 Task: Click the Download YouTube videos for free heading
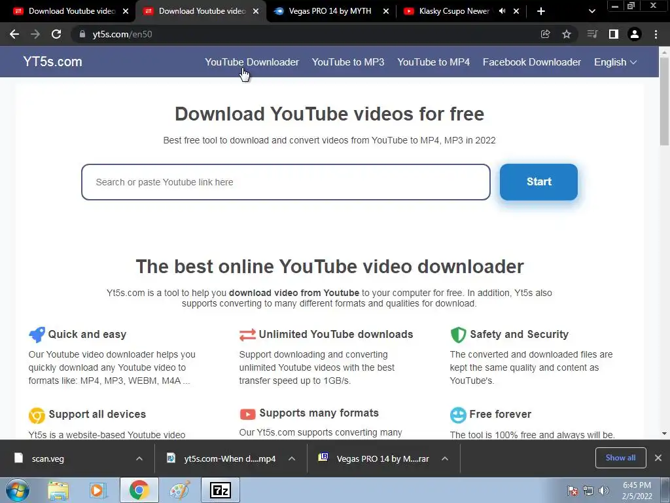330,114
